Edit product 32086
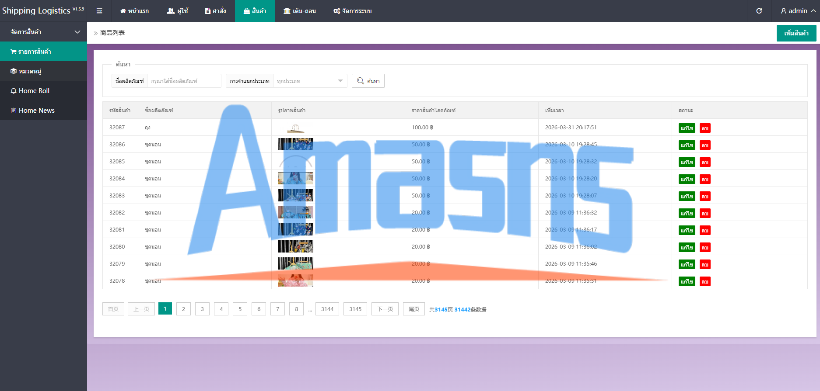Viewport: 820px width, 391px height. 687,145
